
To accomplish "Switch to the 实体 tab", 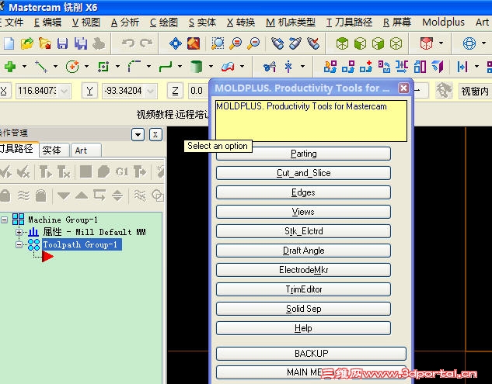I will [54, 150].
